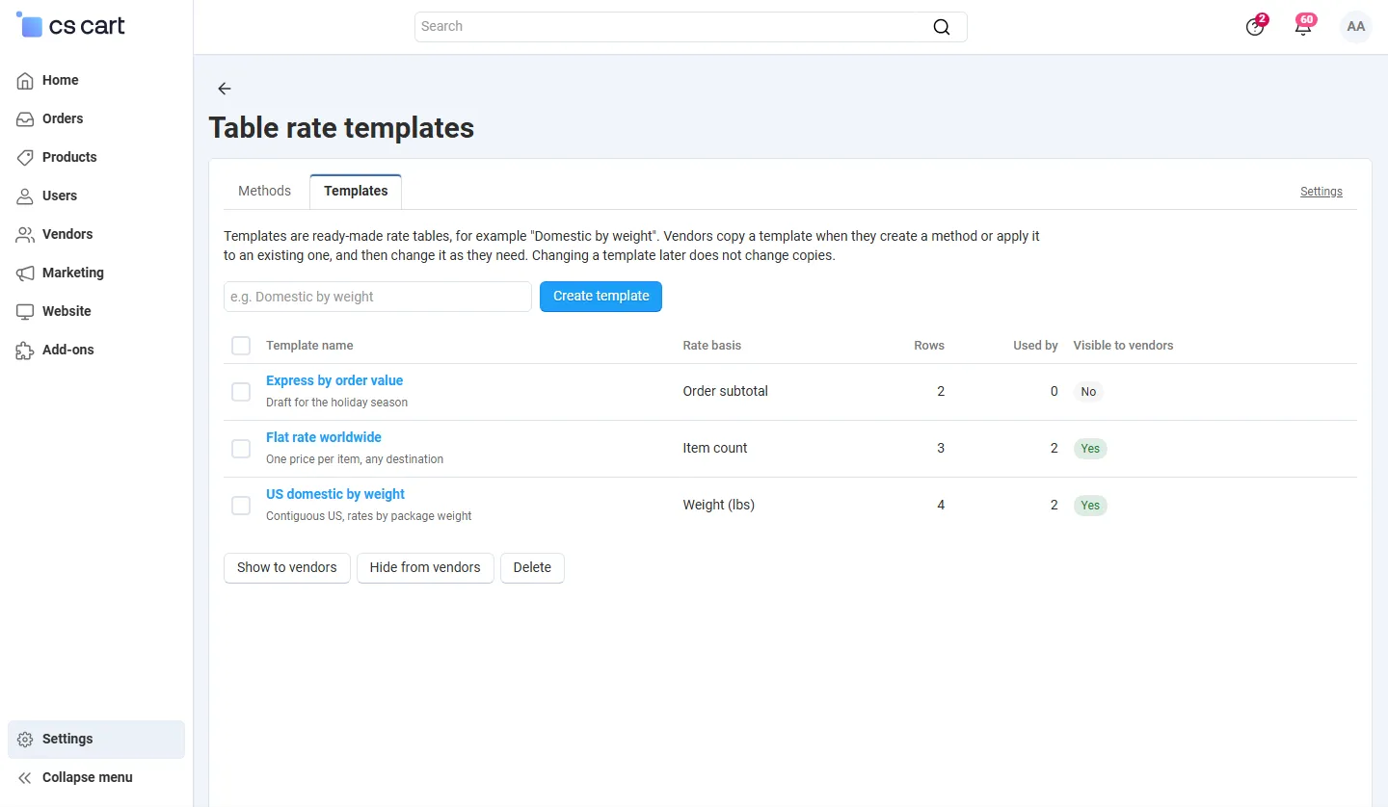The width and height of the screenshot is (1388, 807).
Task: Click the No badge for Express template
Action: pos(1088,392)
